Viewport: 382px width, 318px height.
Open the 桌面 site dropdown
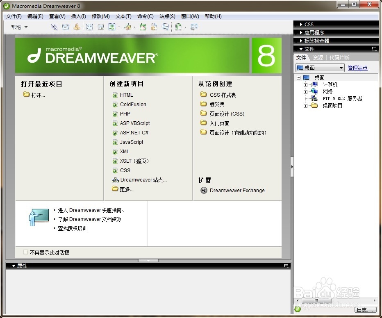(320, 68)
